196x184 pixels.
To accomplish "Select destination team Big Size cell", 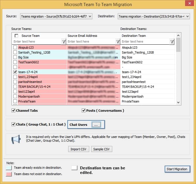I will click(147, 57).
